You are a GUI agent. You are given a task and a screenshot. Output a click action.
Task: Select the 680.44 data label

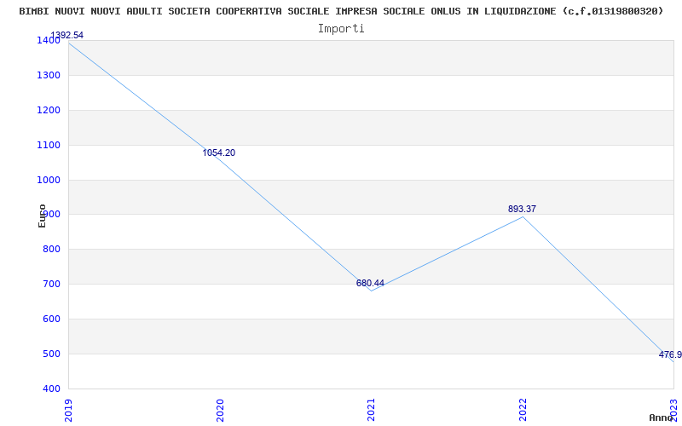tap(370, 283)
